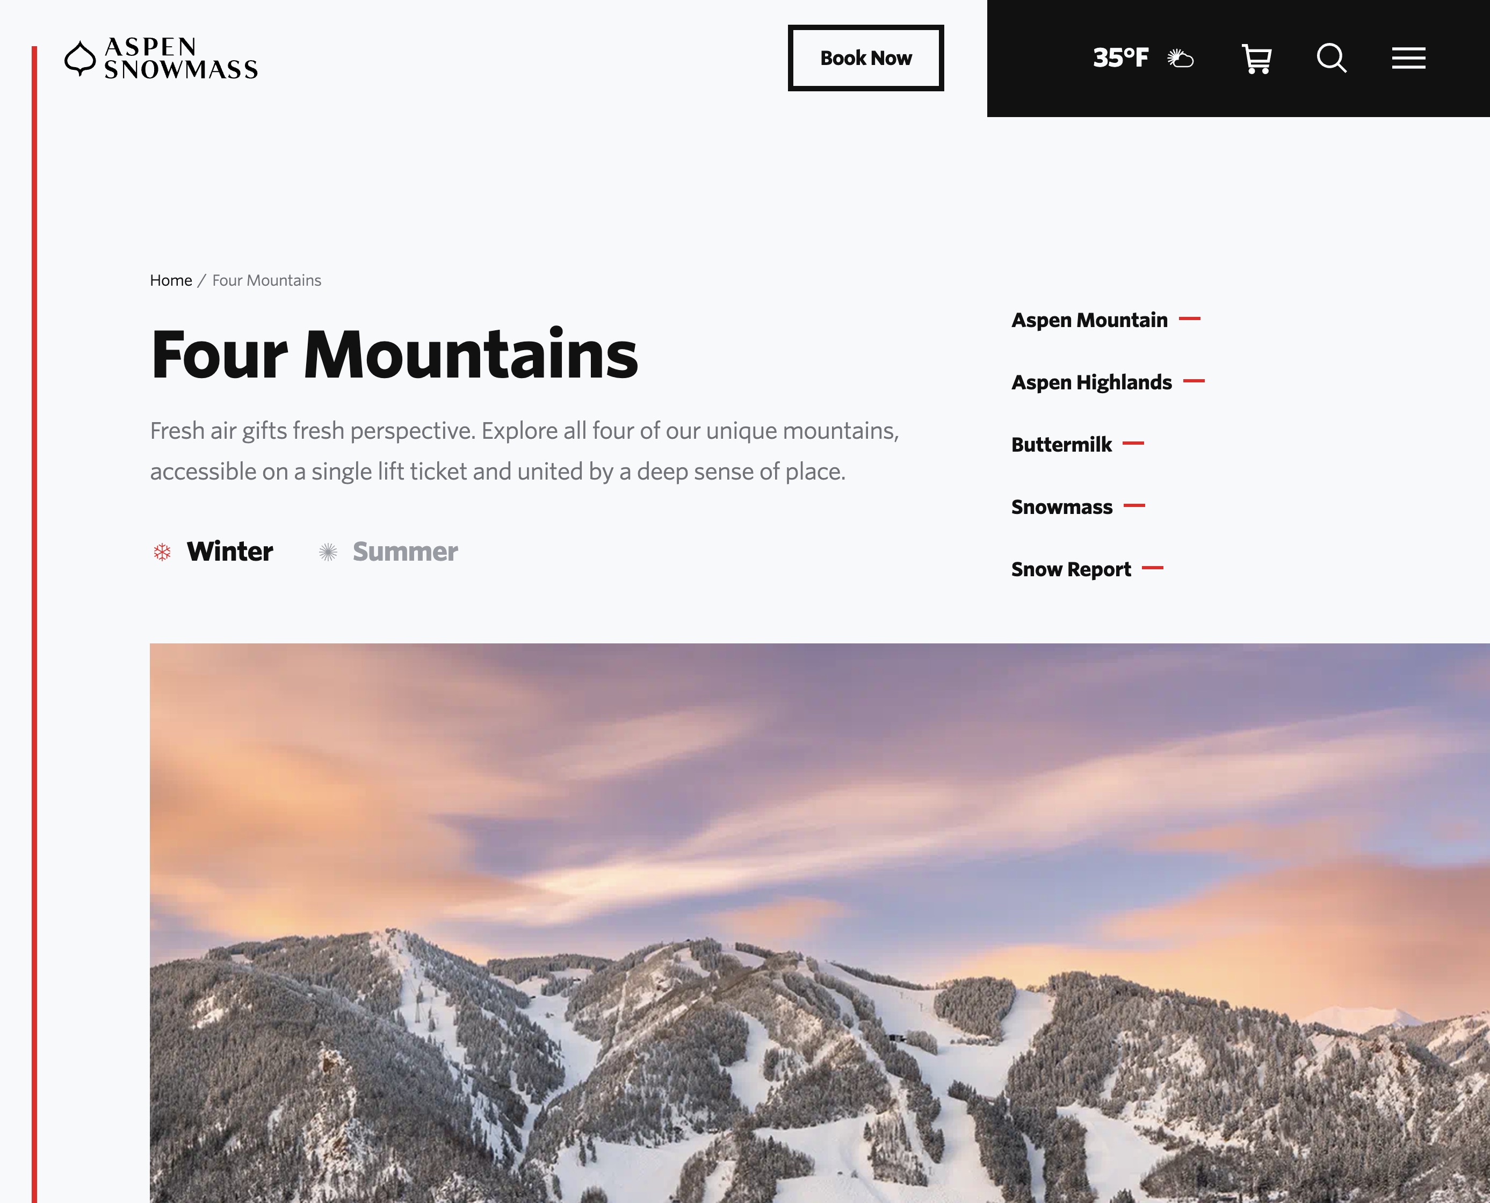The image size is (1490, 1203).
Task: Click the Aspen Snowmass leaf logo
Action: (x=79, y=58)
